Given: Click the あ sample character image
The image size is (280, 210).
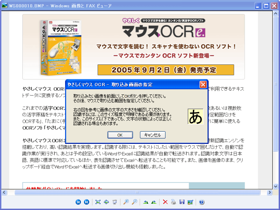Looking at the screenshot, I should [196, 117].
